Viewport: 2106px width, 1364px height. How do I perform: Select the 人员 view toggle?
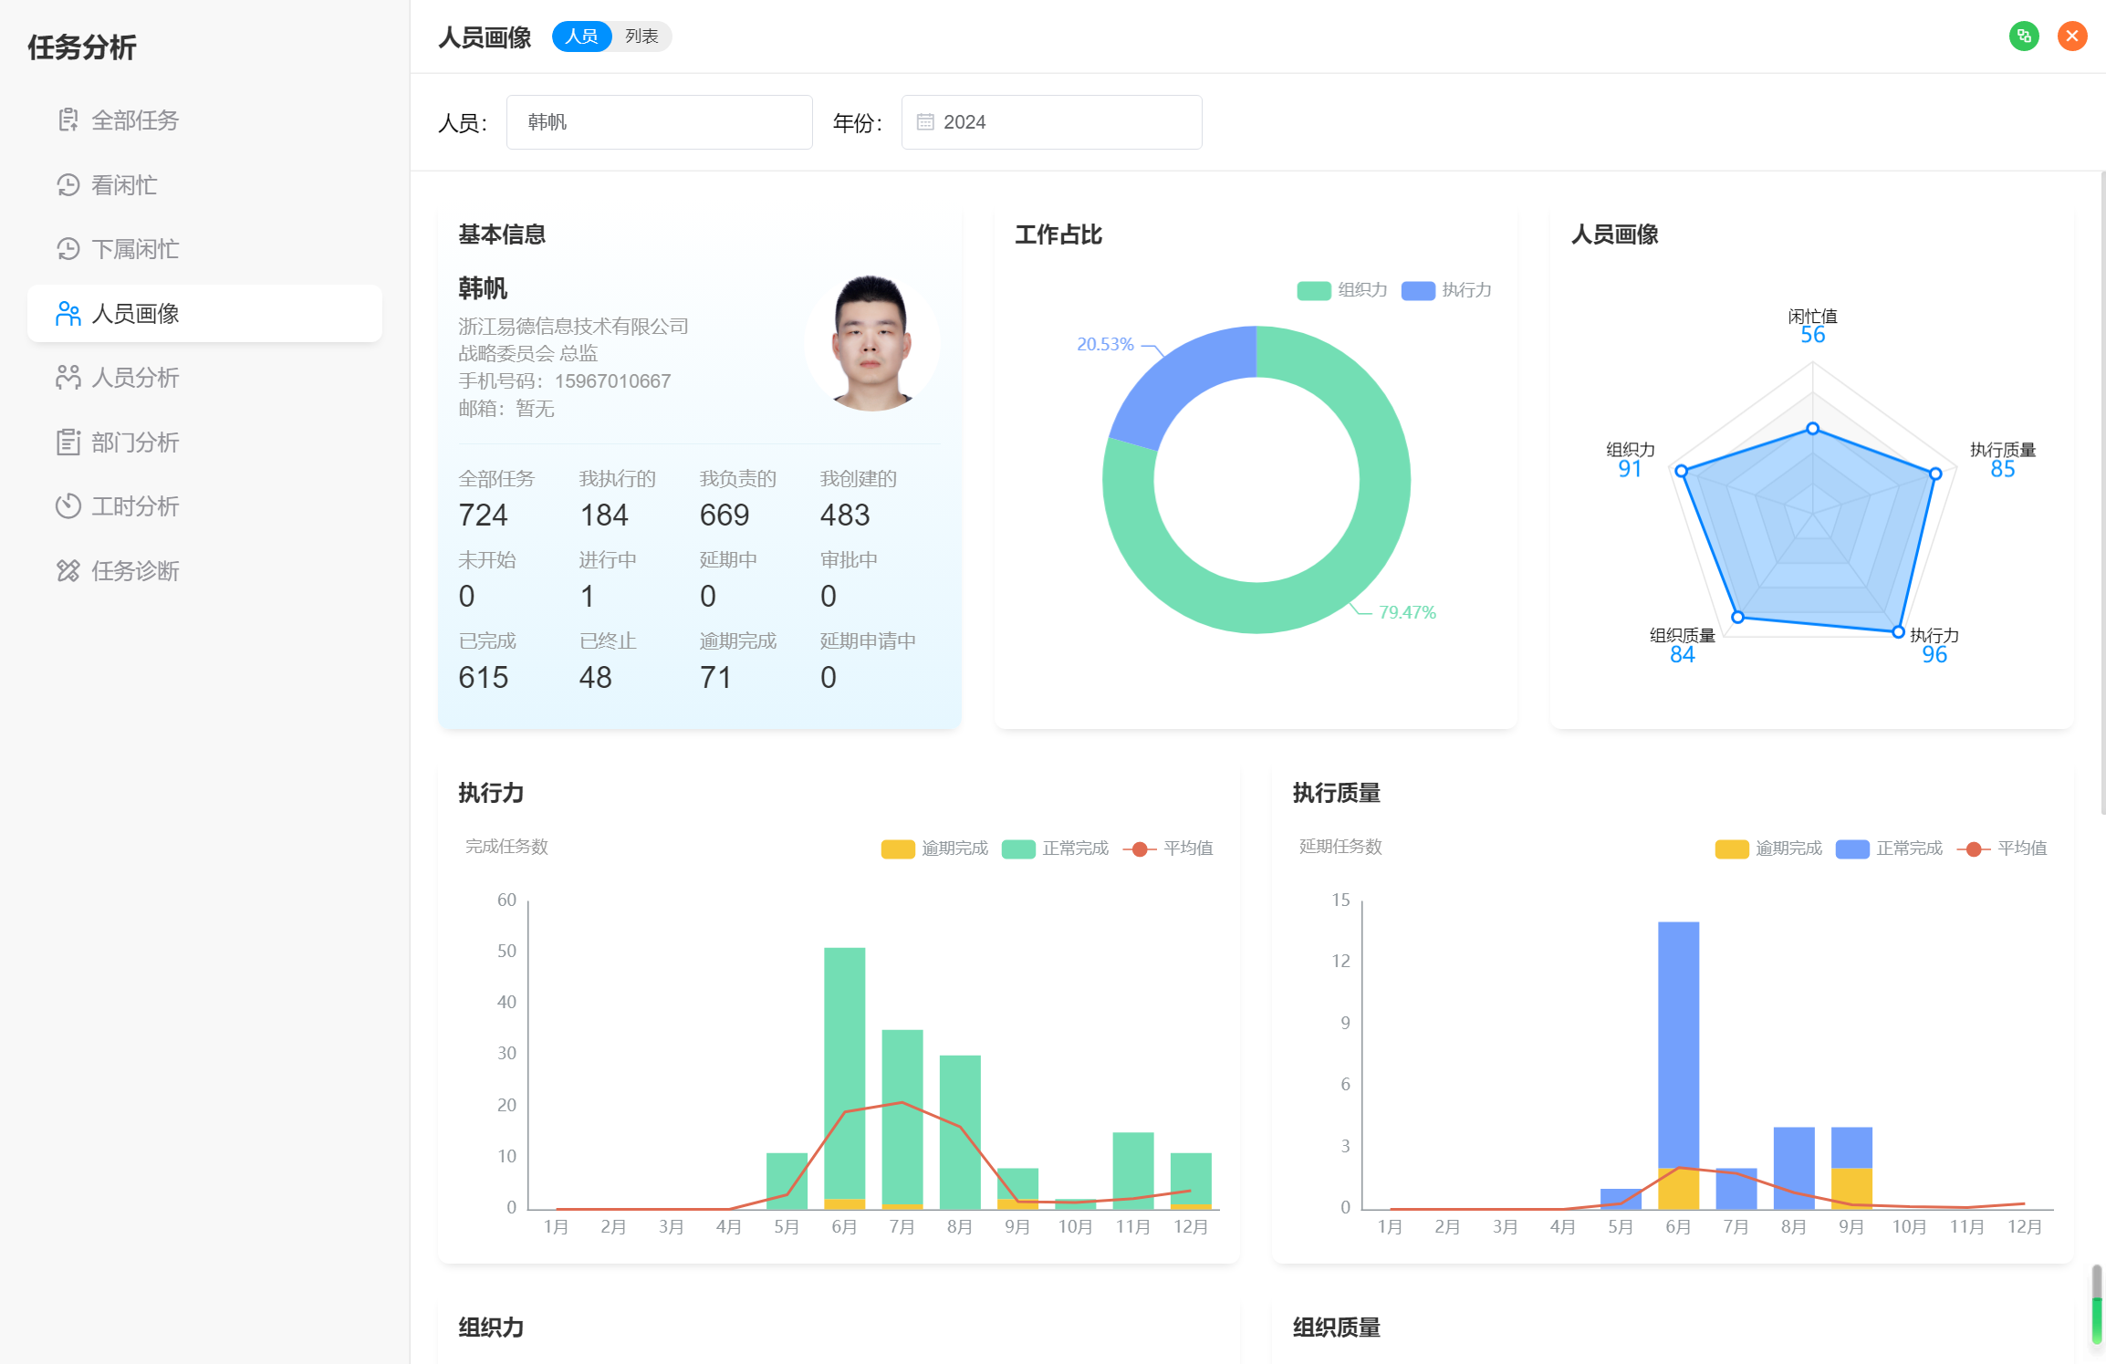tap(581, 36)
